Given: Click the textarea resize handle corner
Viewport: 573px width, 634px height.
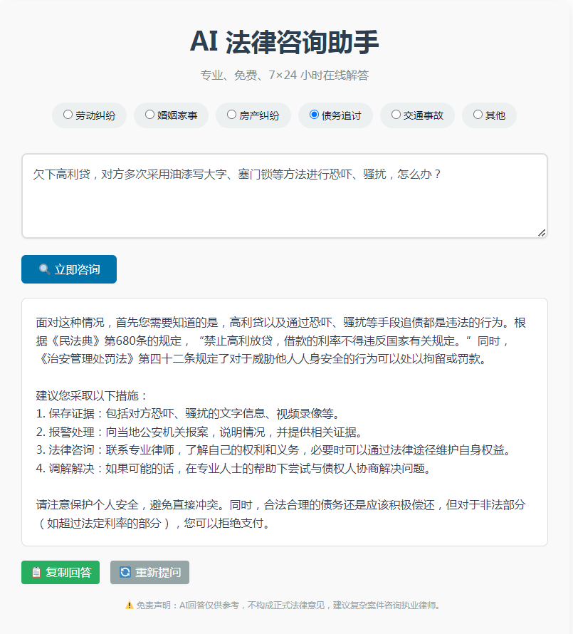Looking at the screenshot, I should click(542, 232).
